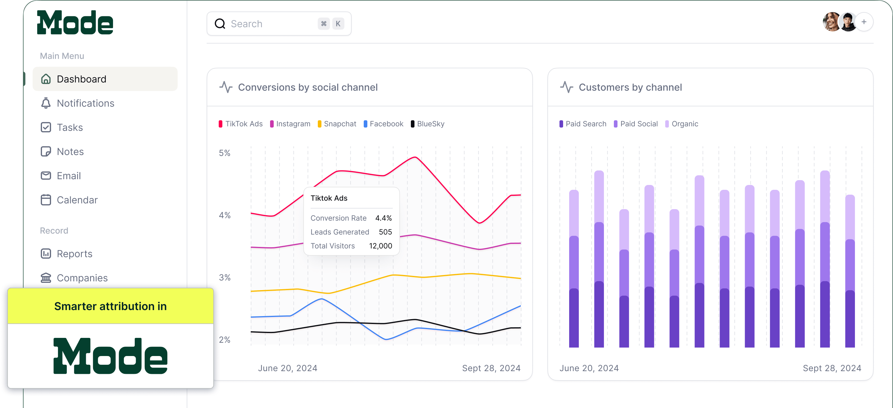Click the Reports chart icon
Viewport: 893px width, 408px height.
pos(46,254)
